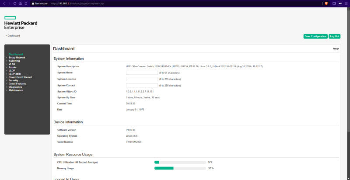Click the Operating System value Linux 3.6.5
The width and height of the screenshot is (350, 180).
(132, 136)
